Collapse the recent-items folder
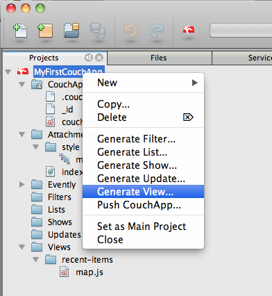This screenshot has width=272, height=296. coord(36,260)
